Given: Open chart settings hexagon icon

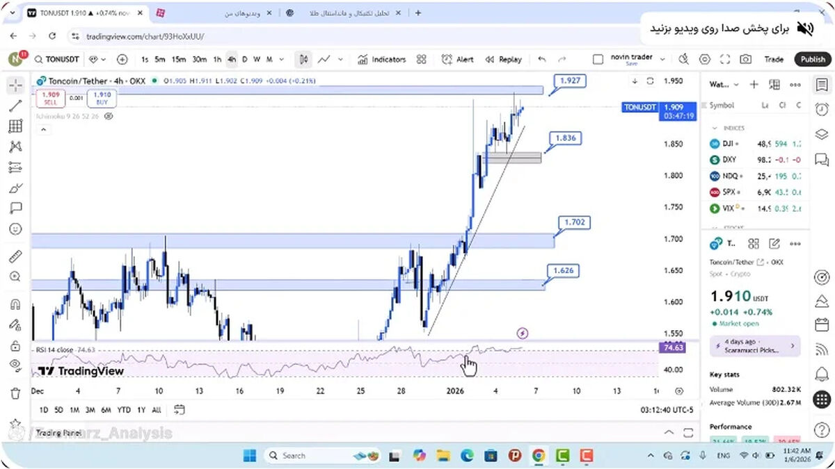Looking at the screenshot, I should pyautogui.click(x=705, y=60).
